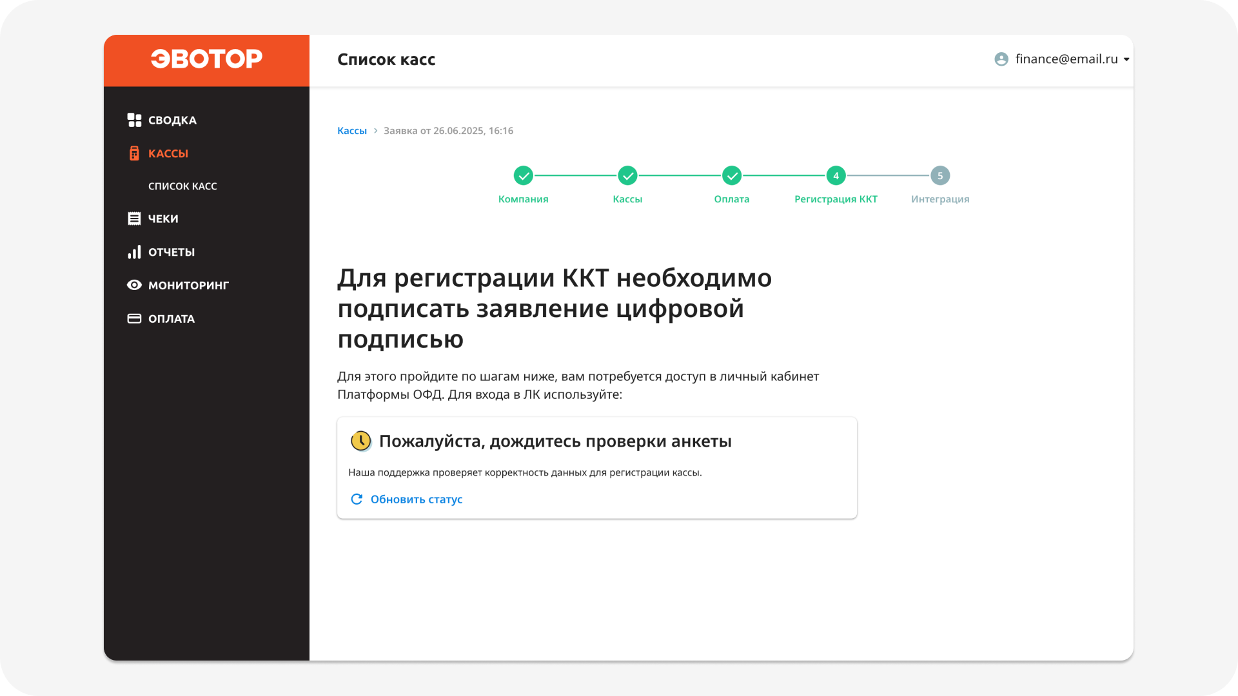Click the Кассы cash register icon
Screen dimensions: 1238x696
click(x=134, y=153)
